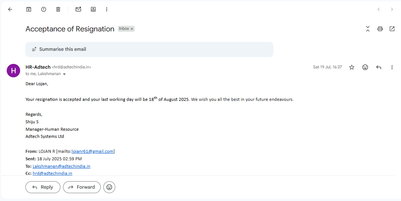Print the entire email conversation

[x=380, y=29]
